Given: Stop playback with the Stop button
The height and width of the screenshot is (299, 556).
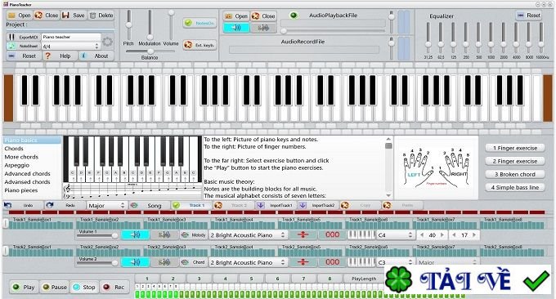Looking at the screenshot, I should 84,287.
